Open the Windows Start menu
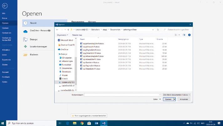 3,123
